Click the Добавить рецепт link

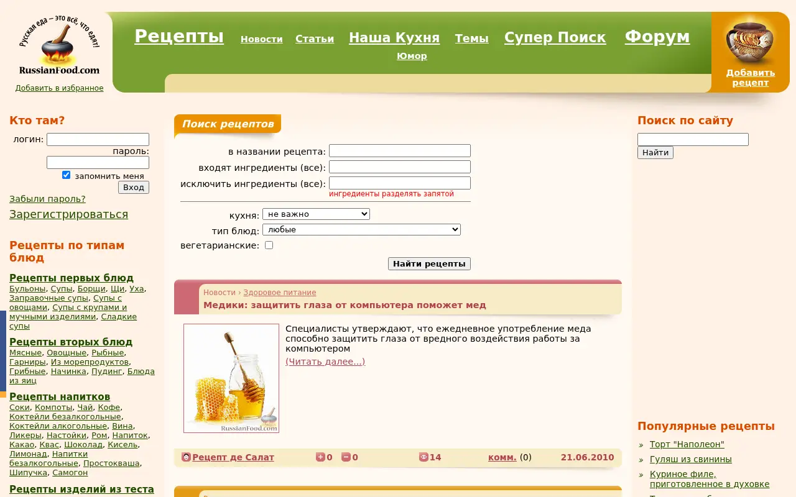(751, 78)
